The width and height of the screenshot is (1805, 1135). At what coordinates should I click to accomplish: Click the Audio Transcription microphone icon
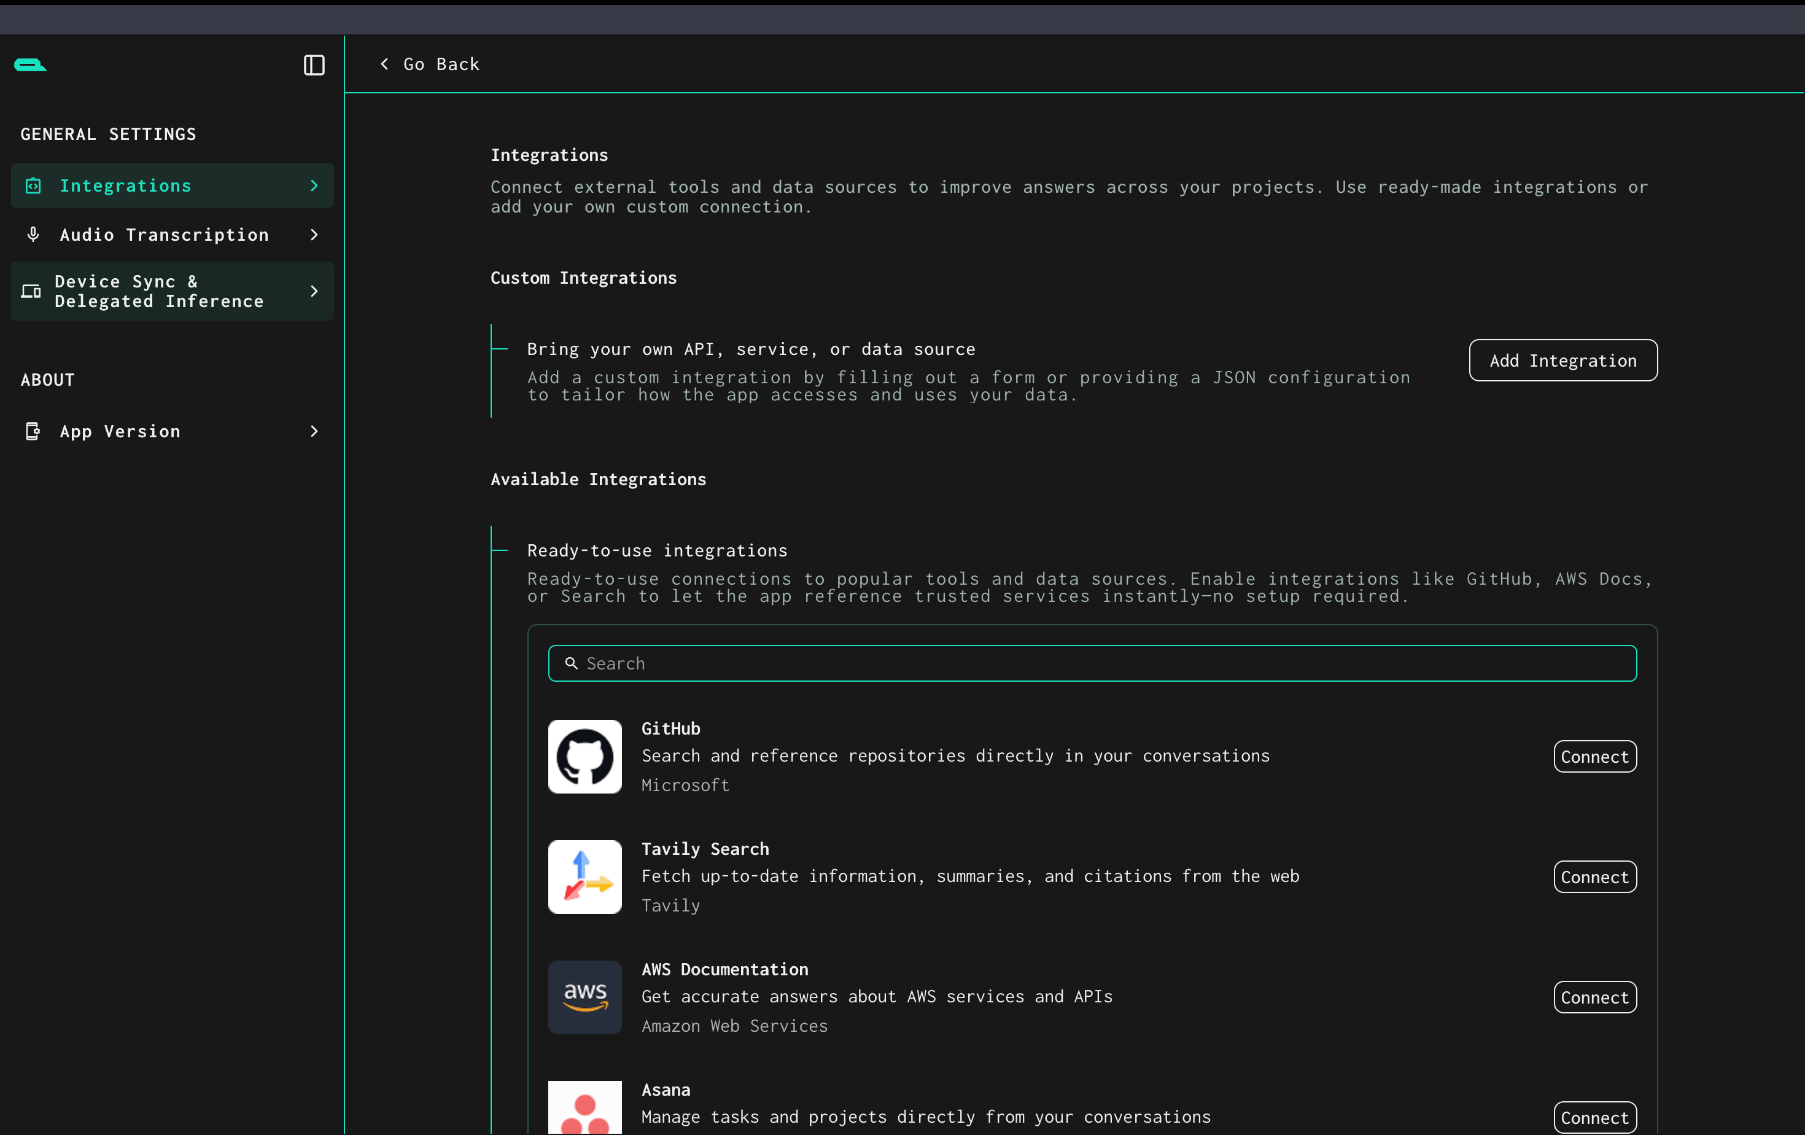click(33, 235)
